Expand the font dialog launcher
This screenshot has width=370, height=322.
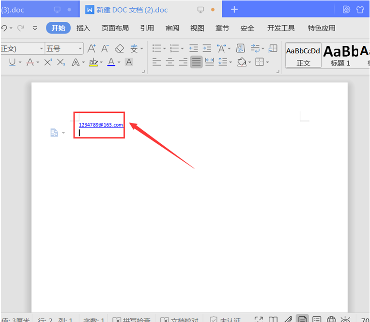pyautogui.click(x=143, y=71)
